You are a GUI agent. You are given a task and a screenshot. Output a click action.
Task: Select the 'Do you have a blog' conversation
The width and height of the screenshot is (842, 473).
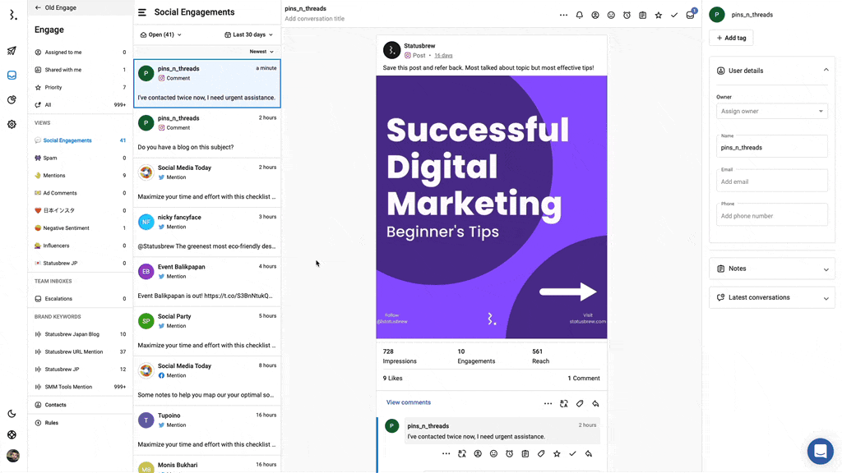[207, 133]
